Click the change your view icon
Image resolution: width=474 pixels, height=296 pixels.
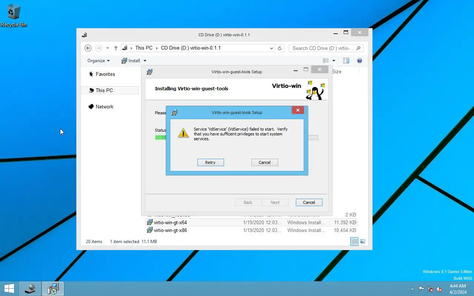pyautogui.click(x=326, y=61)
